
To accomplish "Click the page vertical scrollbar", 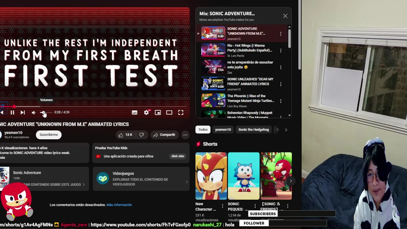I will 300,35.
